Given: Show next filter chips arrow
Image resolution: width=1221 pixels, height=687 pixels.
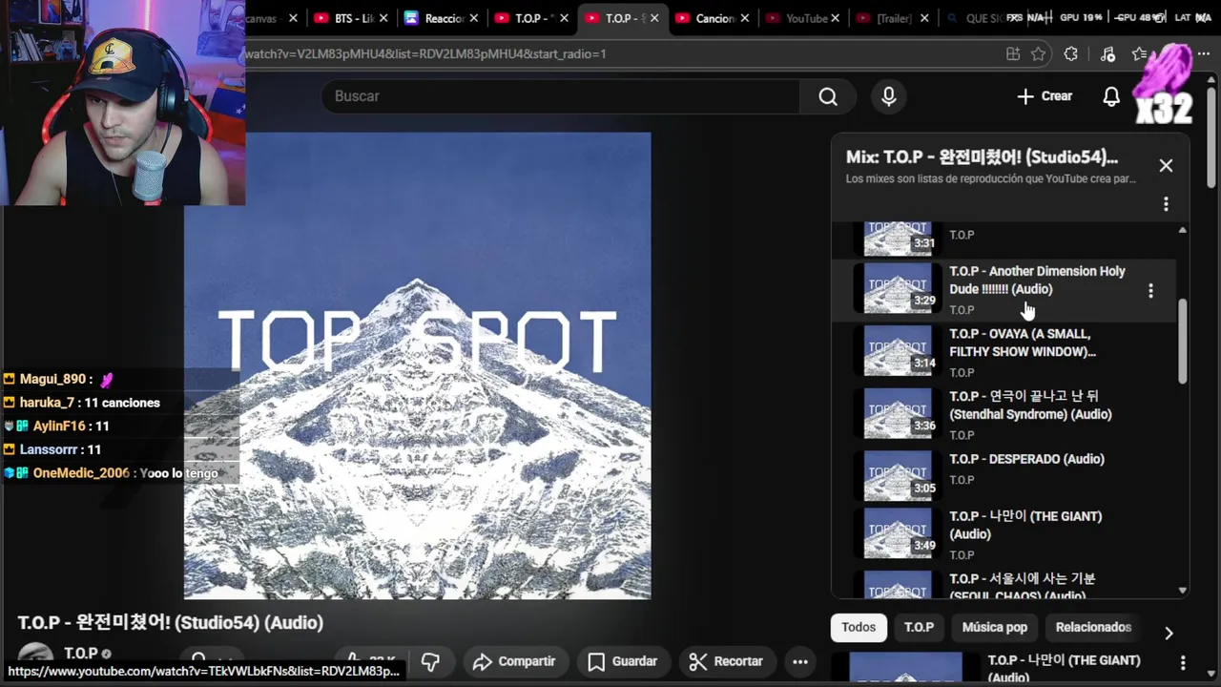Looking at the screenshot, I should [x=1169, y=633].
